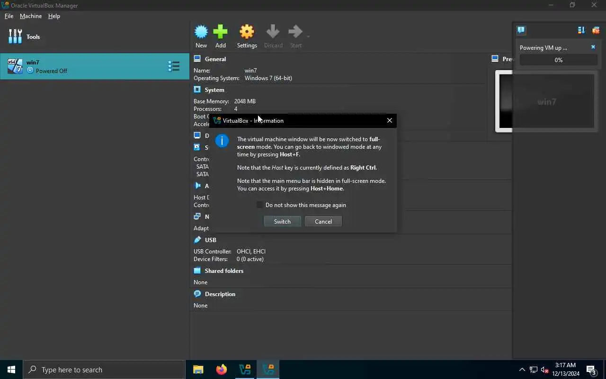Viewport: 606px width, 379px height.
Task: Click the taskbar clock showing 3:17 AM
Action: [x=565, y=370]
